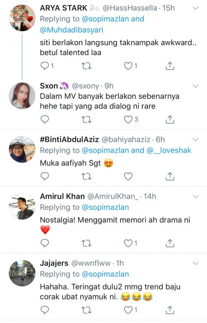Like Sxon's tweet about MV

pyautogui.click(x=128, y=119)
